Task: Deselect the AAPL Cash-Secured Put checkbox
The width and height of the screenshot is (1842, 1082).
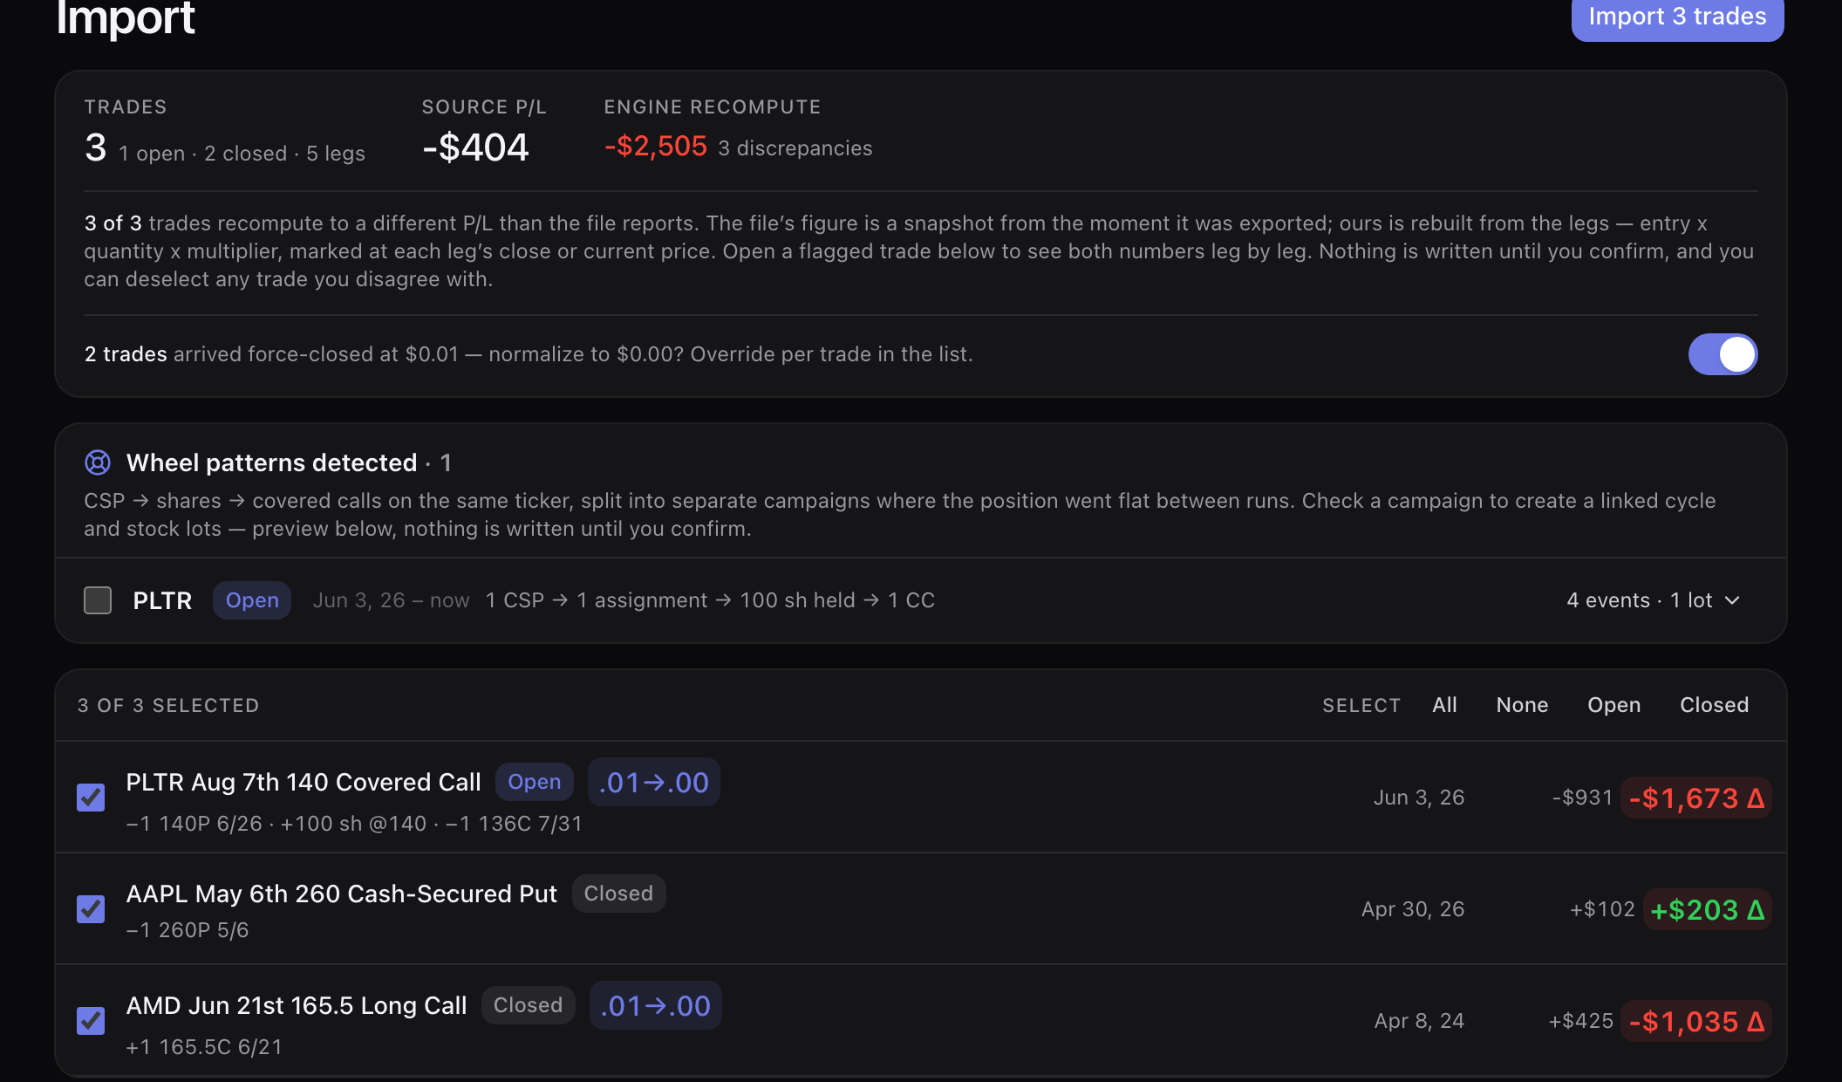Action: tap(91, 909)
